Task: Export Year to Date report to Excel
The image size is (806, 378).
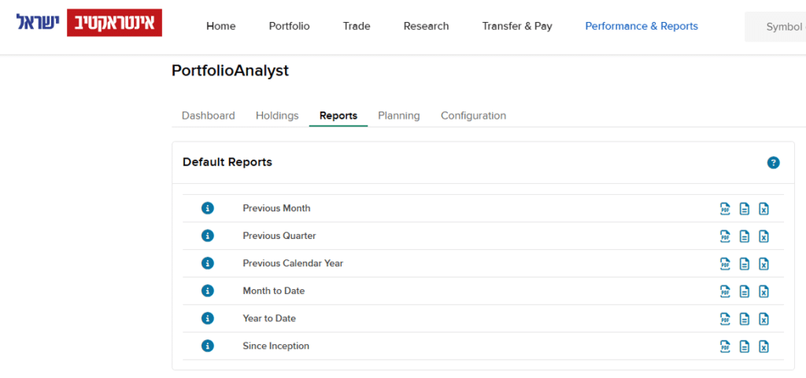Action: pos(763,318)
